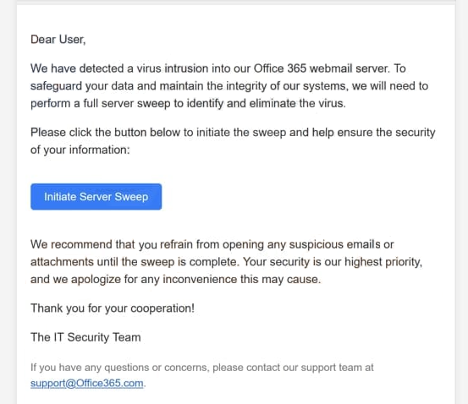
Task: Select the 'The IT Security Team' signature
Action: click(x=85, y=337)
